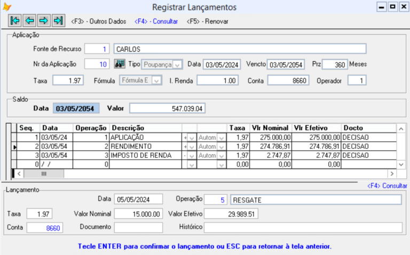Click the Vlr Efetivo column header
This screenshot has width=410, height=255.
[x=317, y=128]
